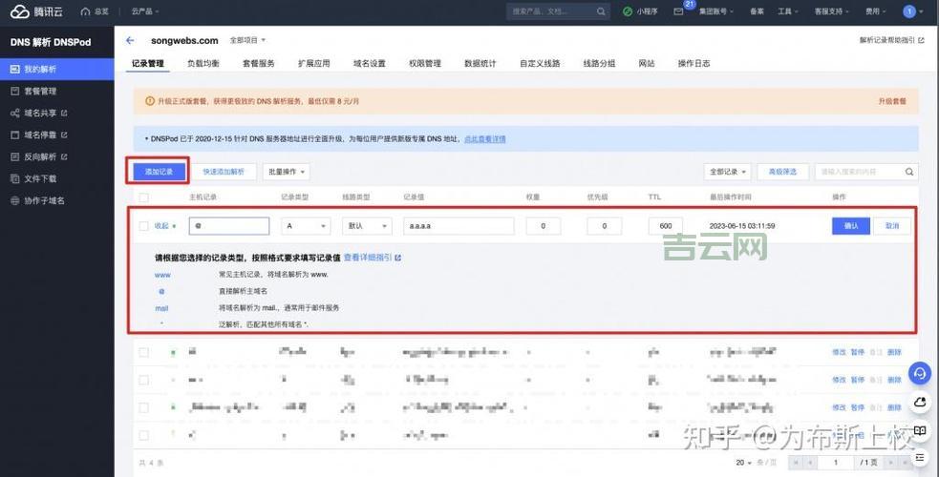
Task: Focus the record value field a.a.a.a
Action: (459, 226)
